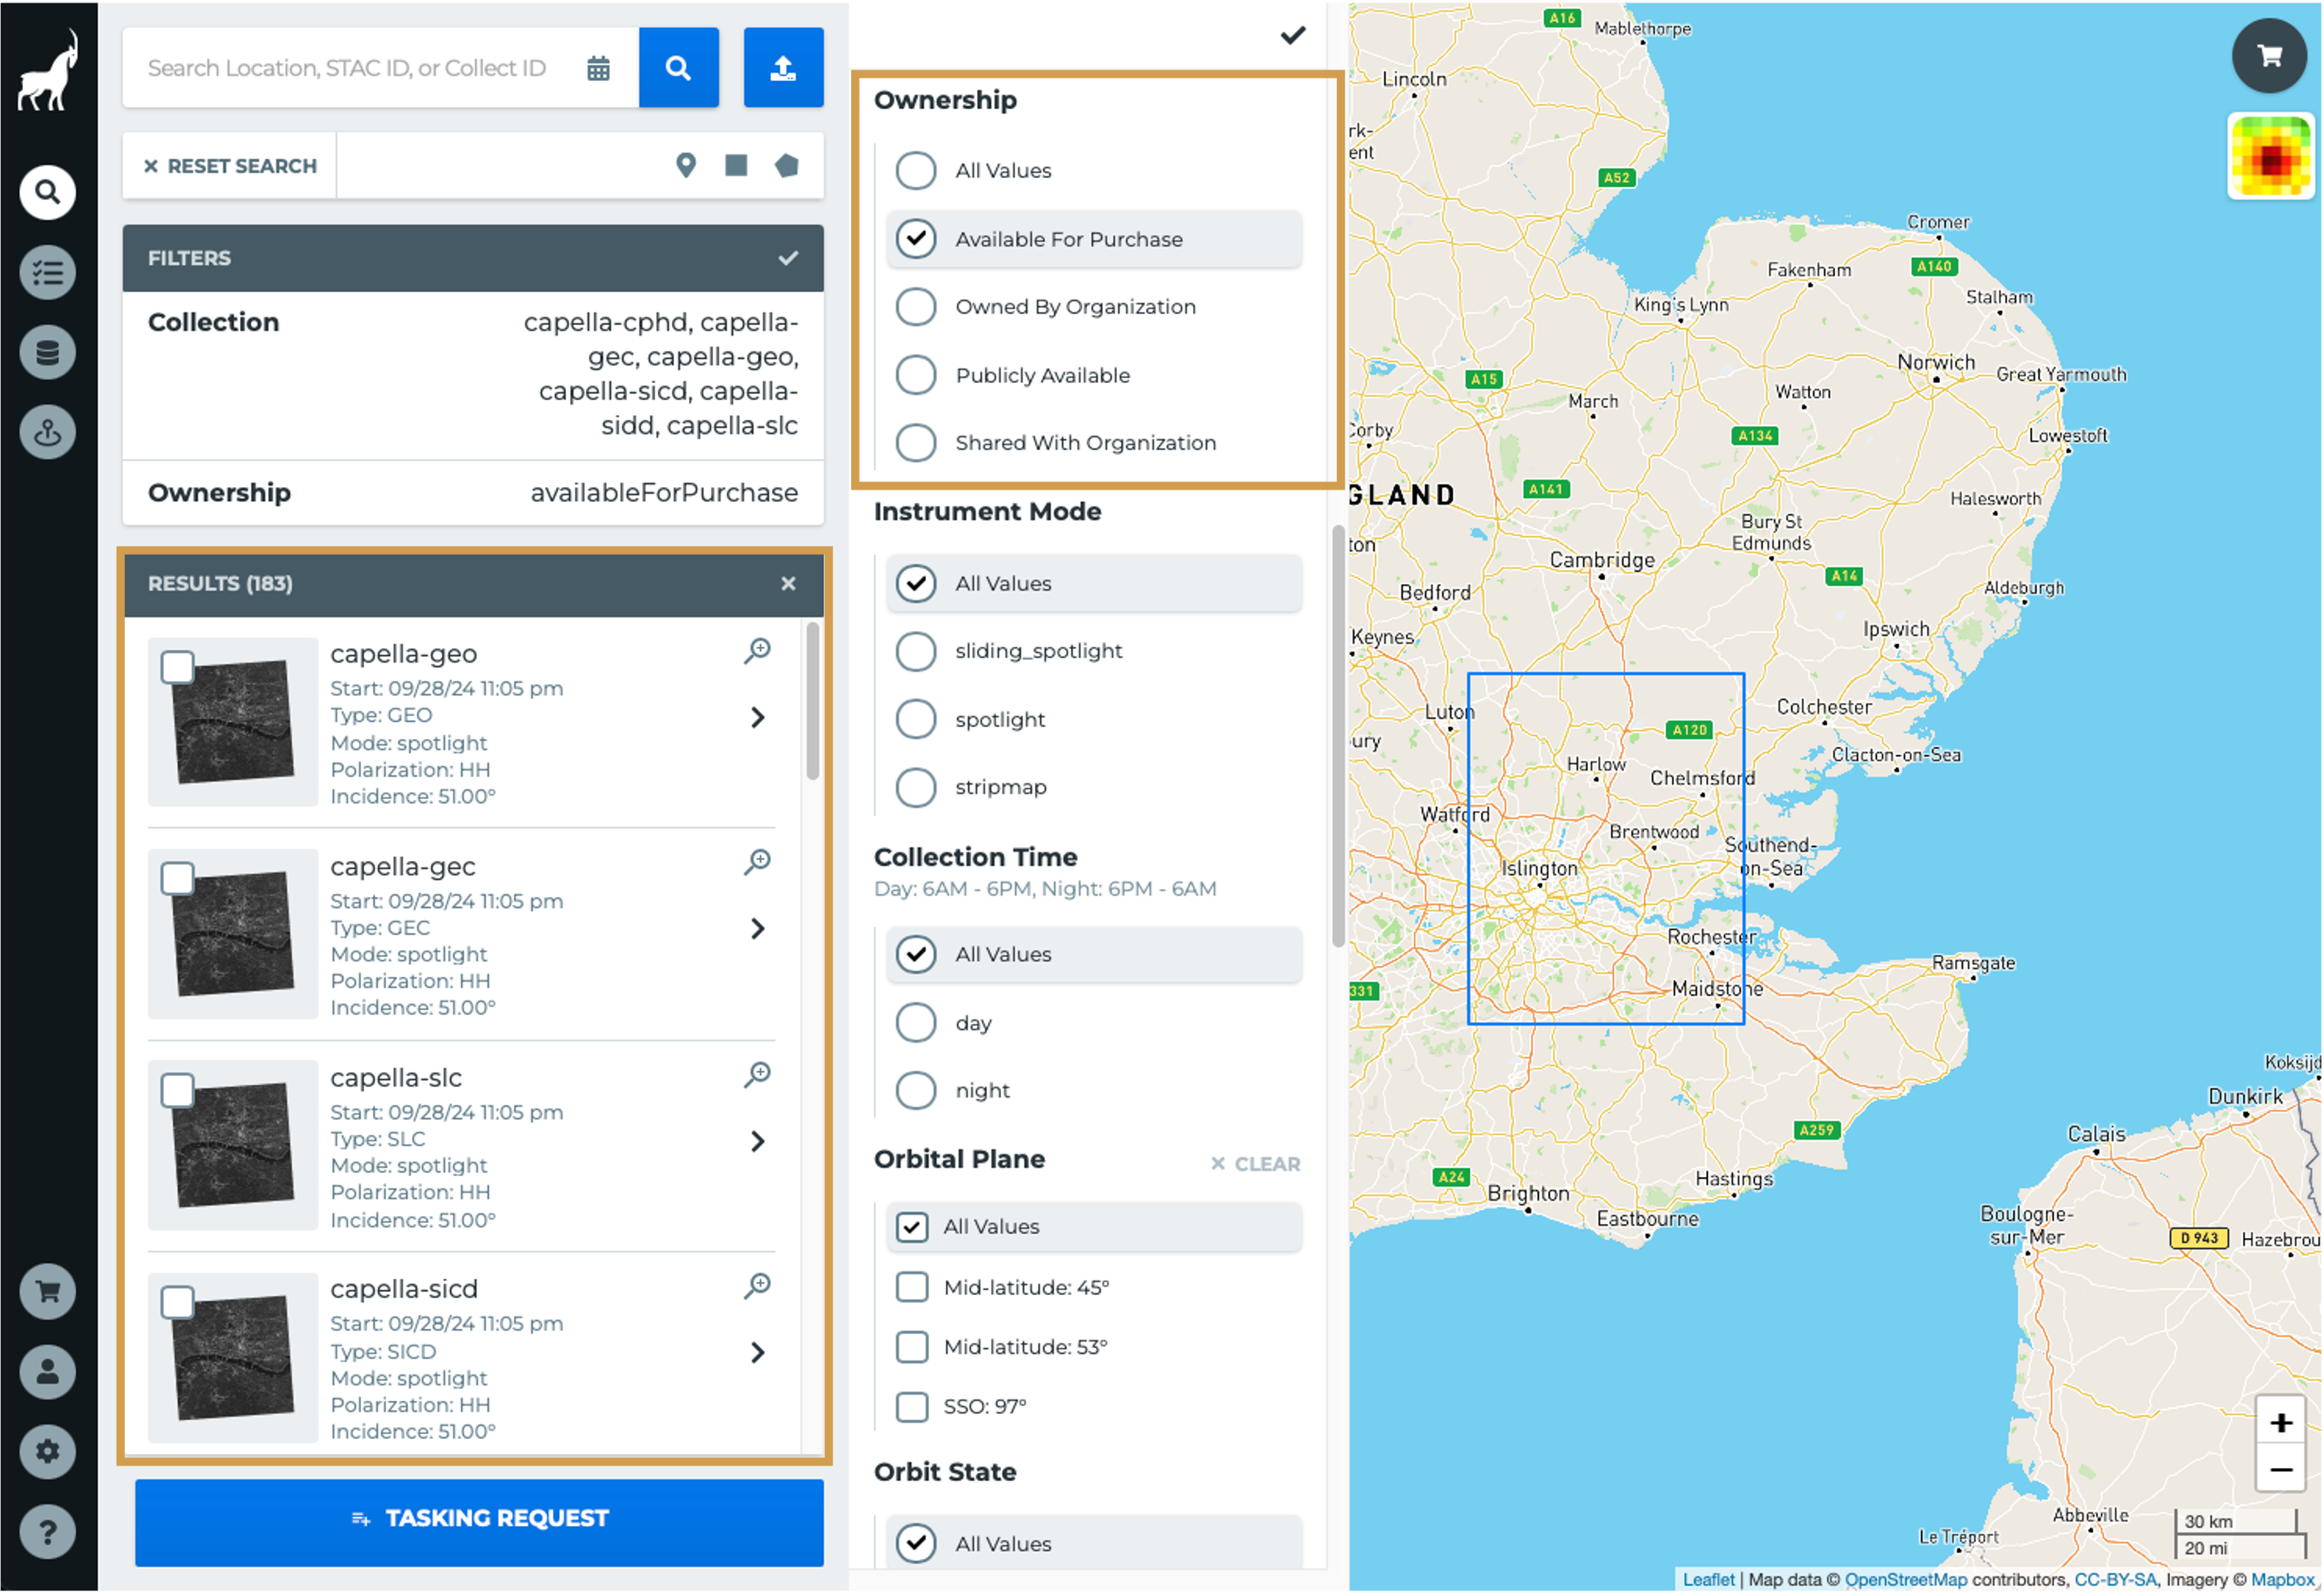
Task: Tick the capella-slc result checkbox
Action: click(x=178, y=1092)
